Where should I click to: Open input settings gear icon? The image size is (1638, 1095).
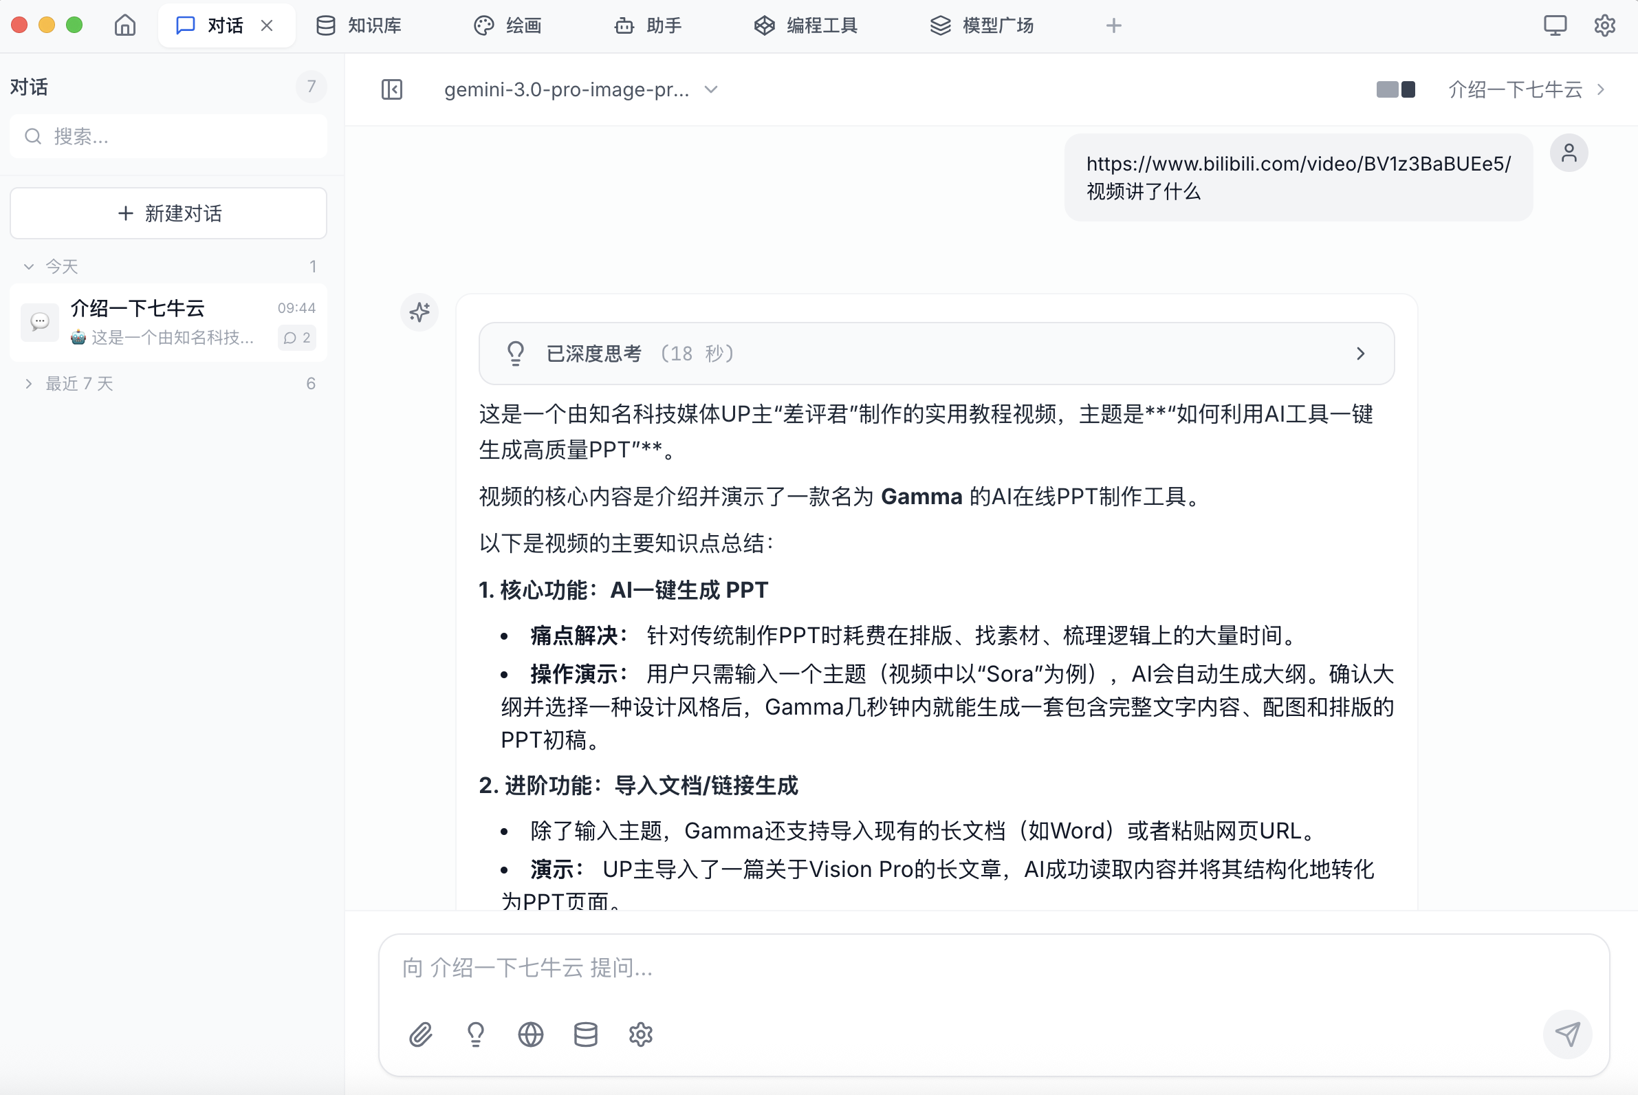pos(640,1034)
